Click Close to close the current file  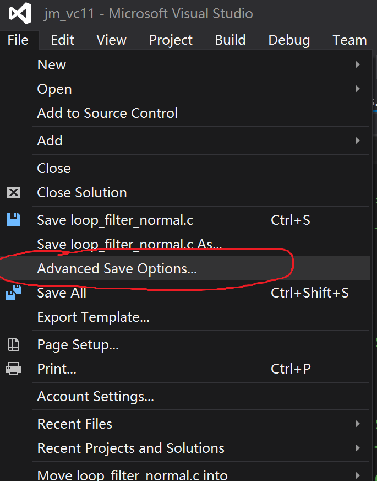point(53,168)
